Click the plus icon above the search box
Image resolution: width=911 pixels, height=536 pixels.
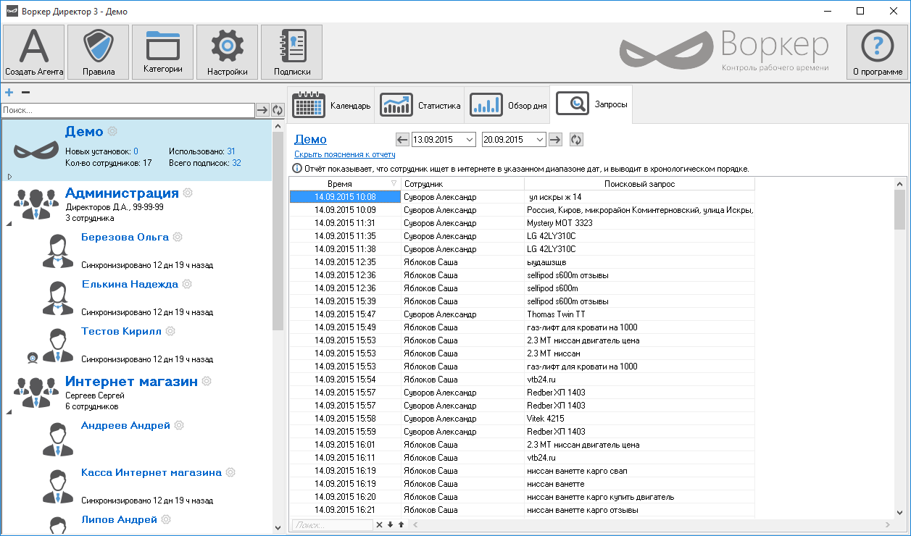pyautogui.click(x=9, y=93)
